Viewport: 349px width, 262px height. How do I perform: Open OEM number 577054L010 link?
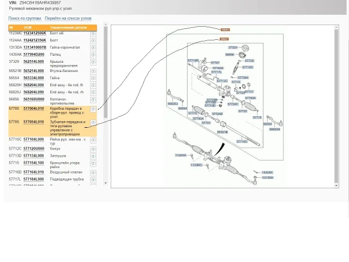click(33, 122)
